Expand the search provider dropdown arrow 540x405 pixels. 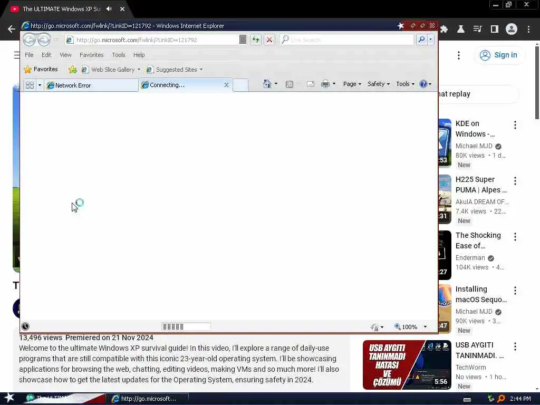pos(430,40)
